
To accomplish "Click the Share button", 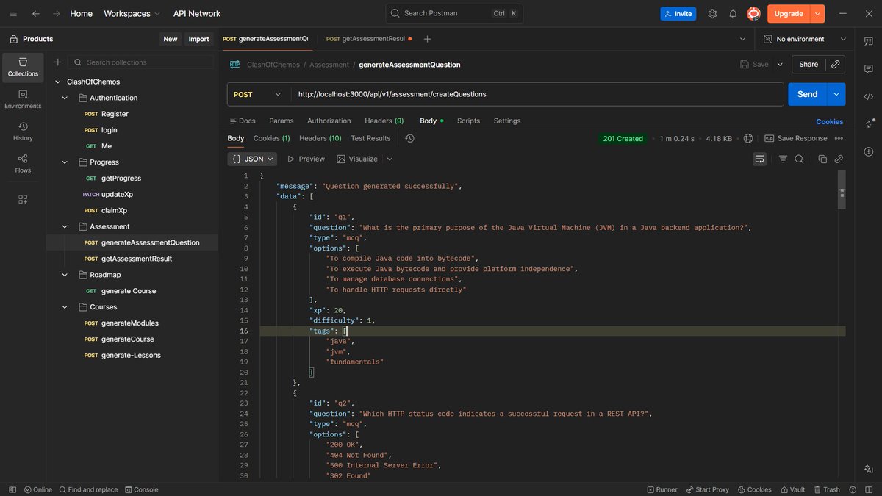I will coord(808,65).
